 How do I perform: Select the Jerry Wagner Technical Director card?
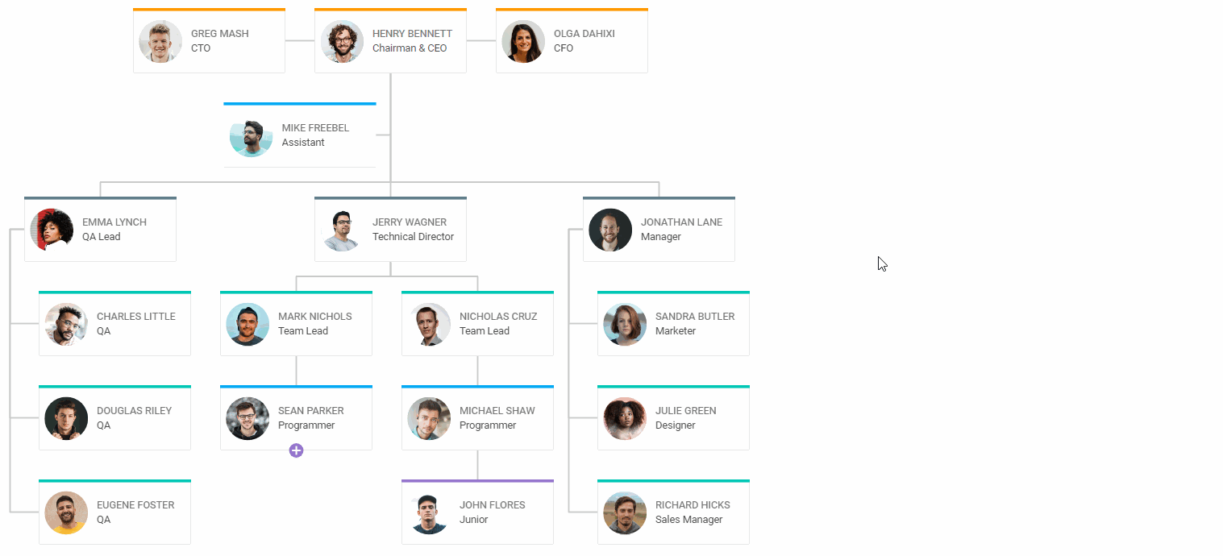point(390,230)
